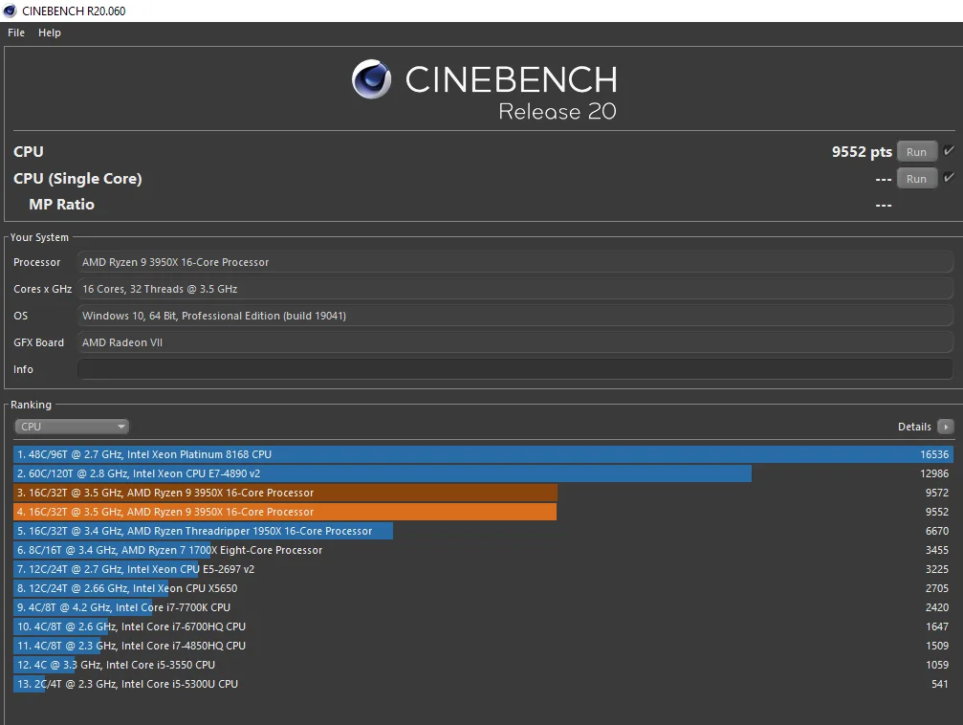Select ranking row 13 Core i5-5300U
963x725 pixels.
tap(483, 683)
